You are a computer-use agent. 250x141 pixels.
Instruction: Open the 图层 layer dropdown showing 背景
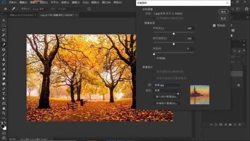(167, 90)
